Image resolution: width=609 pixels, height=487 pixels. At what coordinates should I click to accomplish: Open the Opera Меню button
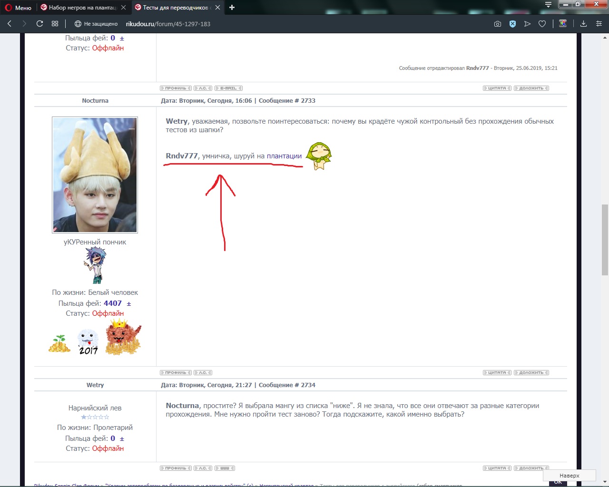[x=18, y=8]
